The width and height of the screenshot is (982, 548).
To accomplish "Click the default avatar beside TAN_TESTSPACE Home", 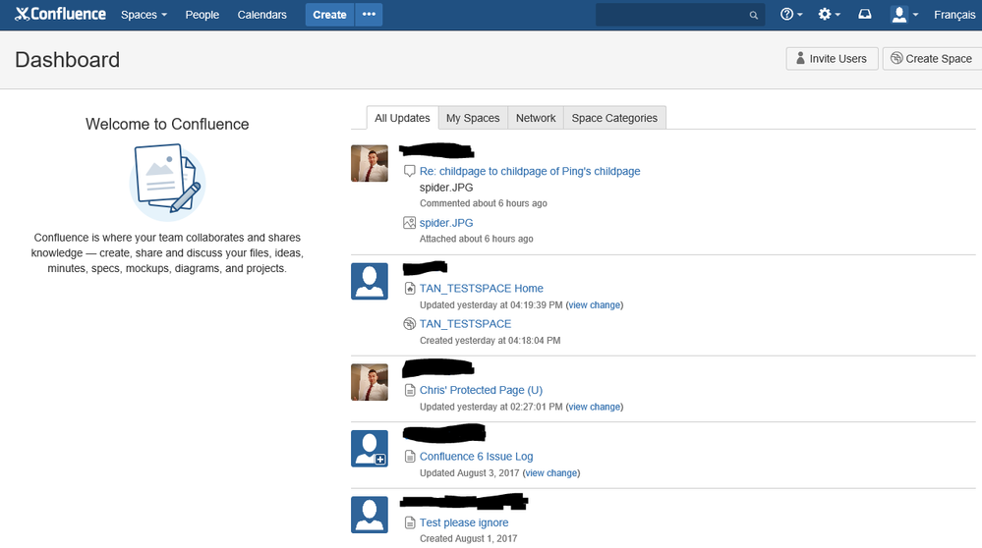I will (x=370, y=281).
